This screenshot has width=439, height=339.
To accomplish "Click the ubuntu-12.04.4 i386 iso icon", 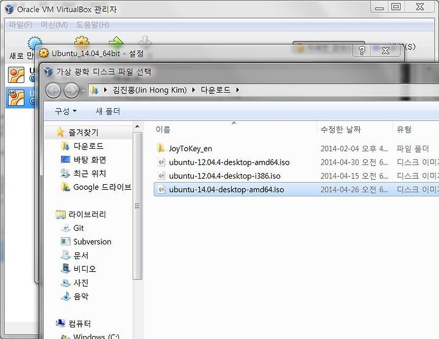I will (x=161, y=176).
